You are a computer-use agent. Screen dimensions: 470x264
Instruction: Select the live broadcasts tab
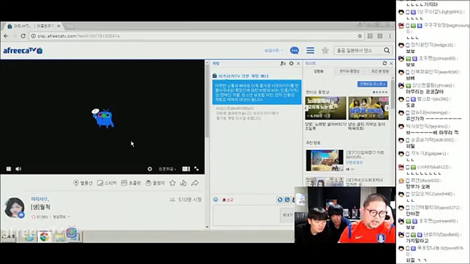pos(319,71)
